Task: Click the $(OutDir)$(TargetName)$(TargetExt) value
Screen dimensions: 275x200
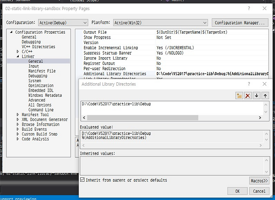Action: pos(192,32)
